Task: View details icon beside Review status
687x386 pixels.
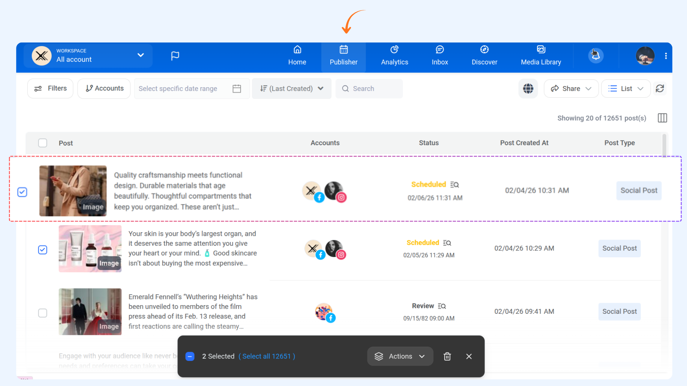Action: pyautogui.click(x=442, y=306)
